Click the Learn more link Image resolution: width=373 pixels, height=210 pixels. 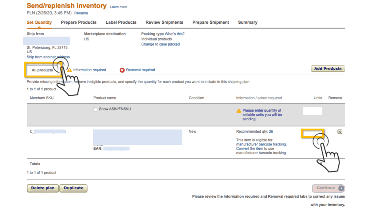coord(119,7)
